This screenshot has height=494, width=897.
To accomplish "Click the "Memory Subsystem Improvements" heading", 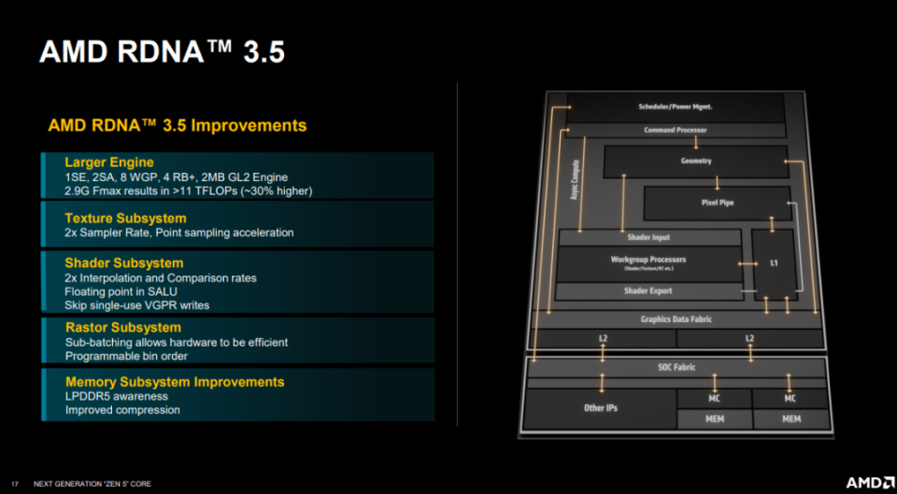I will click(x=175, y=381).
